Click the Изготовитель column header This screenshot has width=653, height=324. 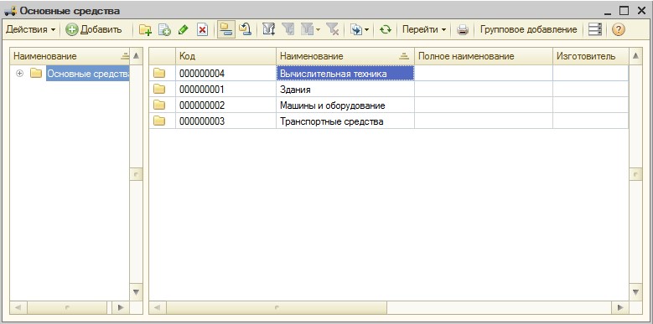[590, 56]
